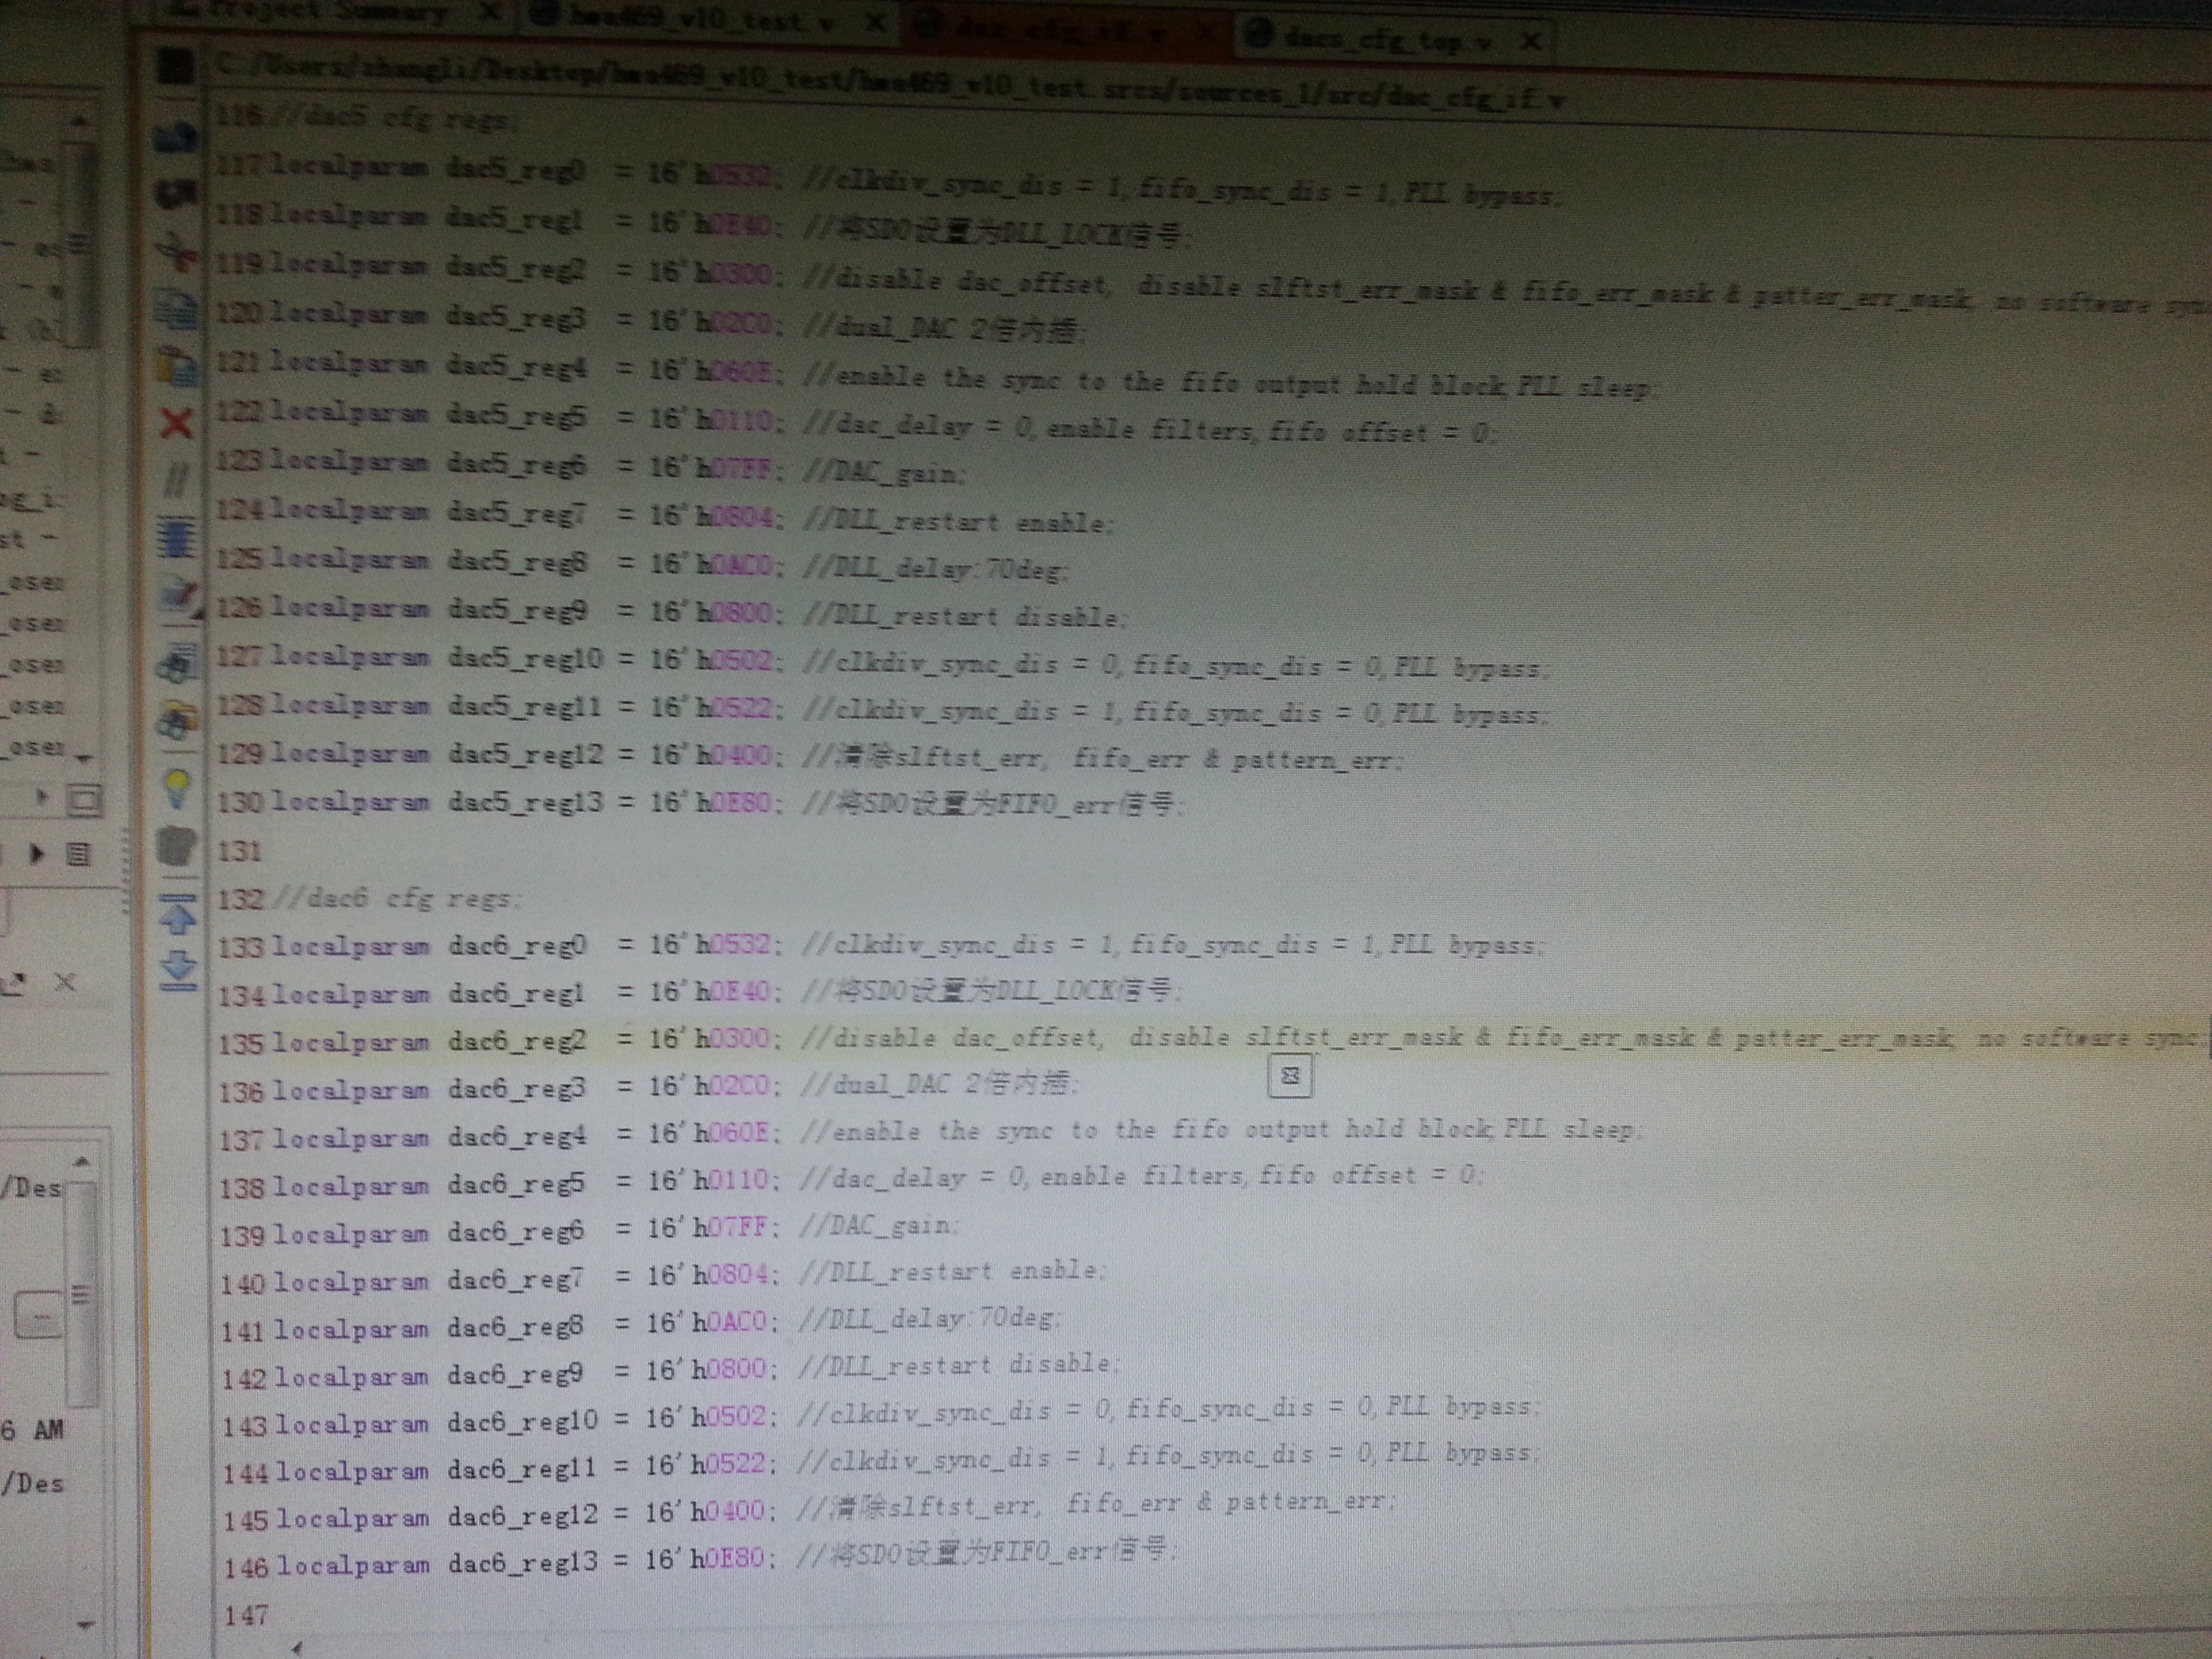
Task: Click the small popup icon under line 135
Action: 1289,1076
